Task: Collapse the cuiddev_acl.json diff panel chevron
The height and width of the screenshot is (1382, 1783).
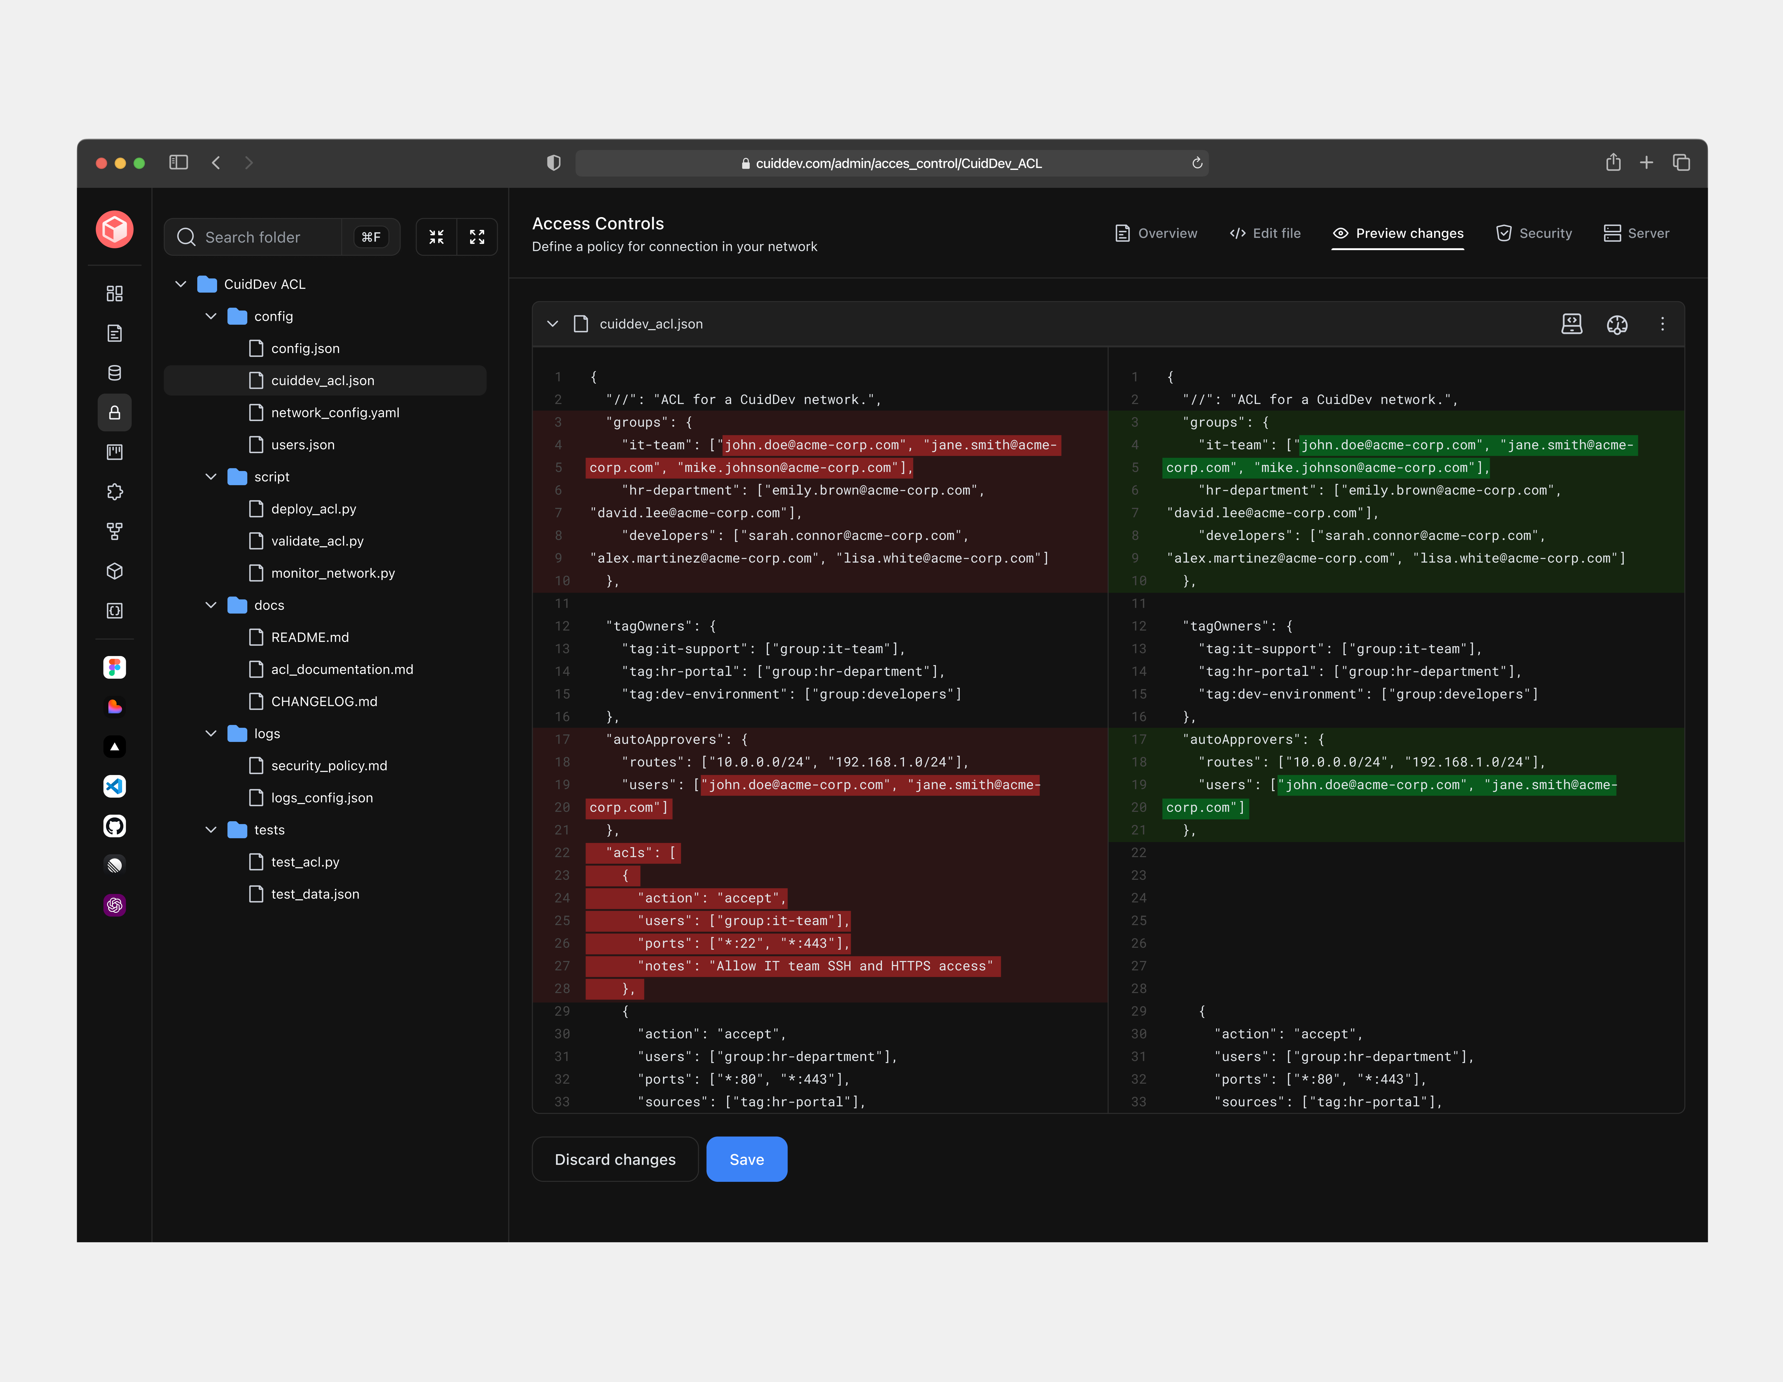Action: coord(553,324)
